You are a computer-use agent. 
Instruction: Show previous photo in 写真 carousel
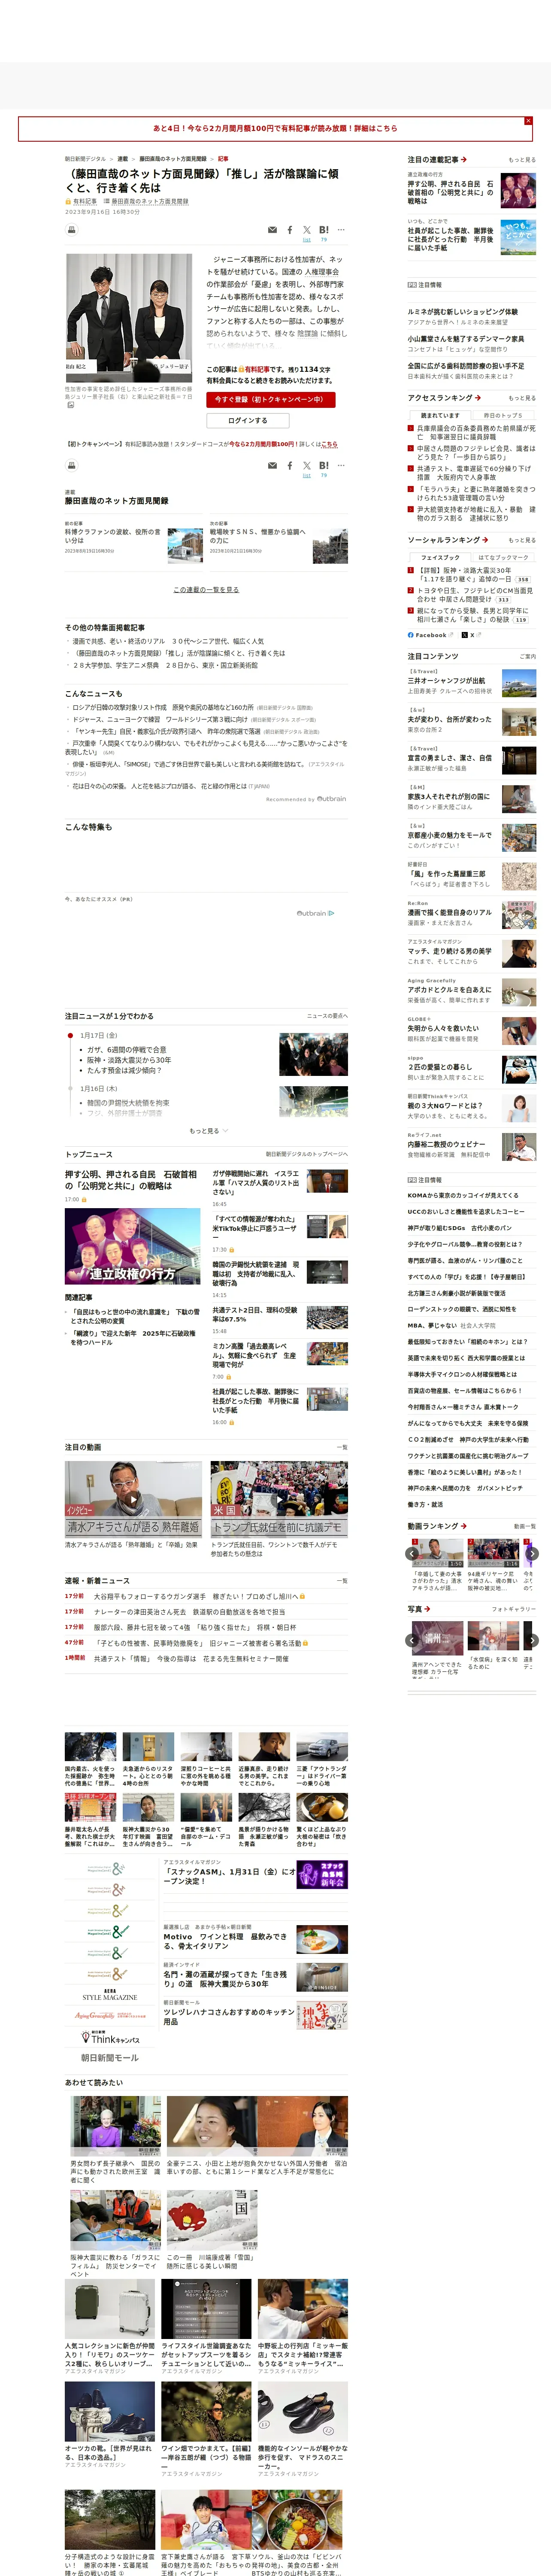coord(412,1640)
